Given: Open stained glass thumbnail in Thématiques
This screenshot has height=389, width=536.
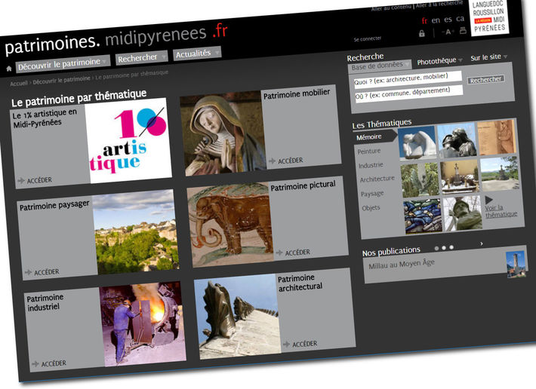Looking at the screenshot, I should [424, 217].
